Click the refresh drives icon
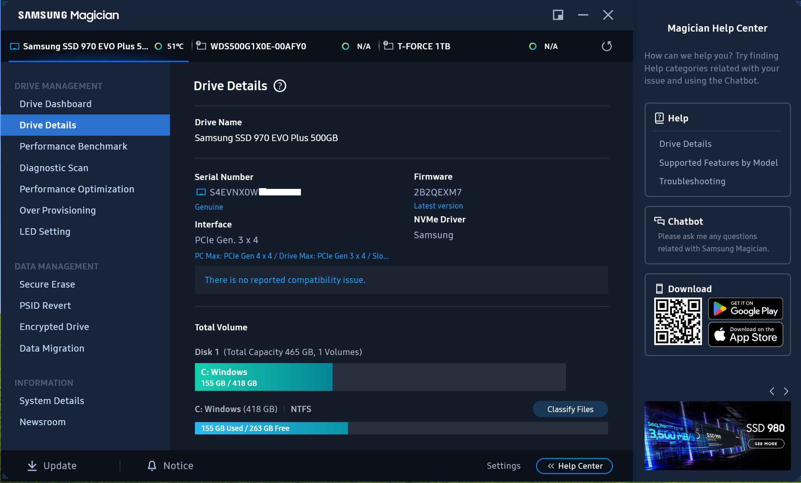This screenshot has height=483, width=801. [x=606, y=46]
